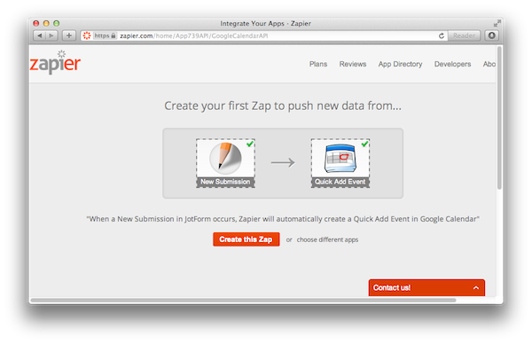Click the browser back arrow
This screenshot has height=344, width=532.
(40, 35)
